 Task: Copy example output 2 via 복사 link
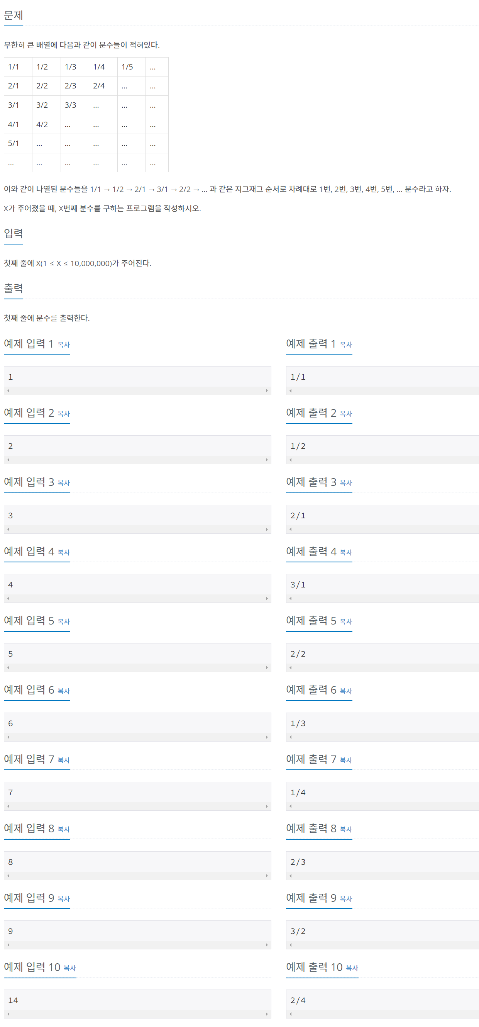(346, 414)
